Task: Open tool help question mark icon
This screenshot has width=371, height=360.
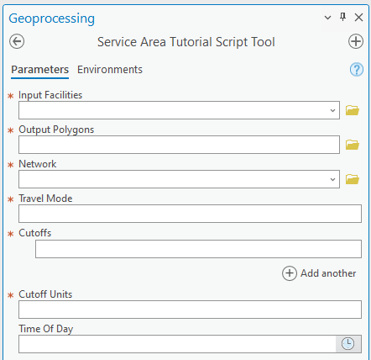Action: coord(357,69)
